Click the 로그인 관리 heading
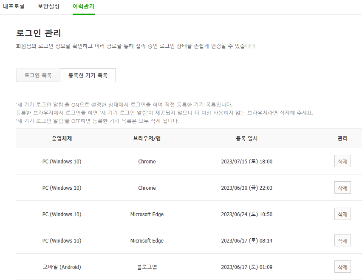This screenshot has width=362, height=280. tap(39, 33)
